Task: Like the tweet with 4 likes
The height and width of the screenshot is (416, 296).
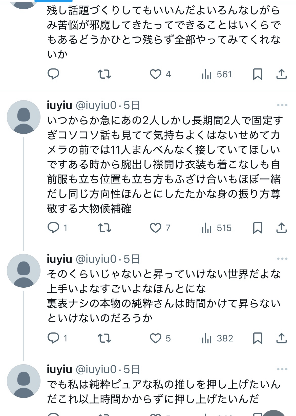Action: 156,74
